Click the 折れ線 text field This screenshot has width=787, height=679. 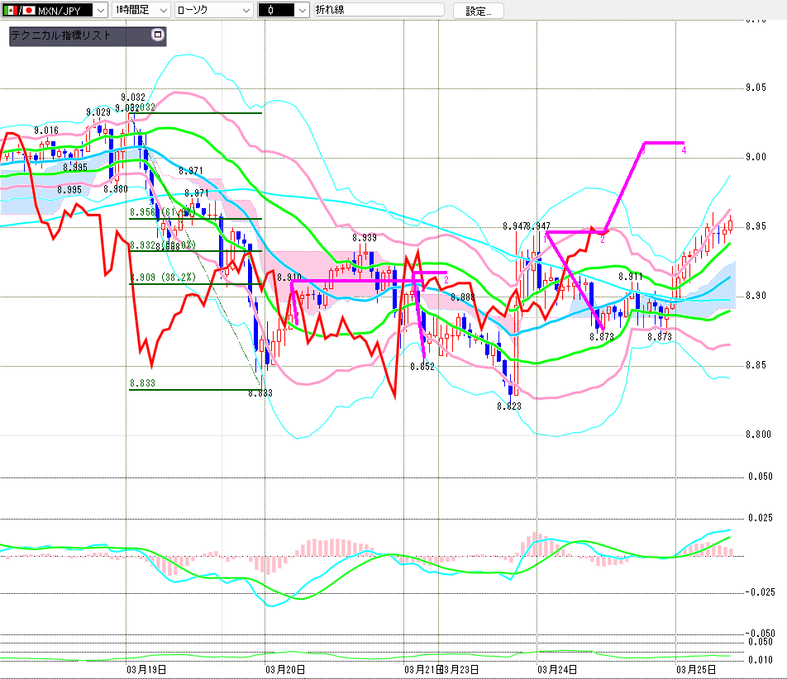pyautogui.click(x=378, y=10)
